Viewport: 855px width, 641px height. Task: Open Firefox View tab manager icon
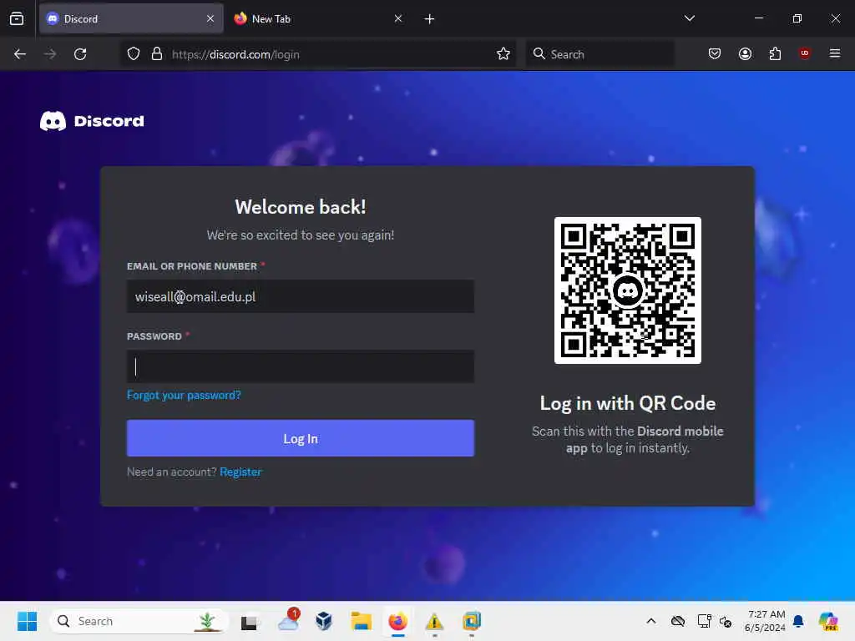(x=17, y=18)
